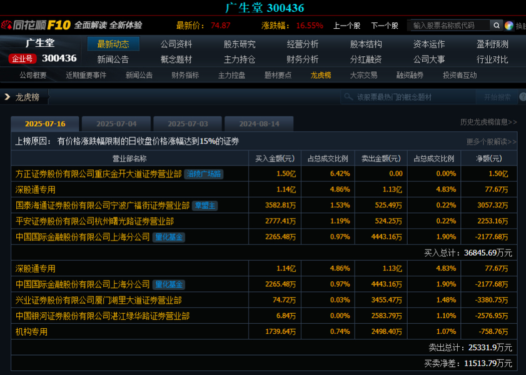Select the 2025-07-16 date tab
The image size is (526, 375).
click(45, 124)
